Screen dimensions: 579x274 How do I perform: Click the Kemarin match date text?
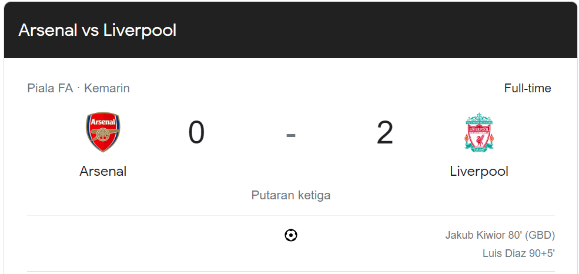107,89
